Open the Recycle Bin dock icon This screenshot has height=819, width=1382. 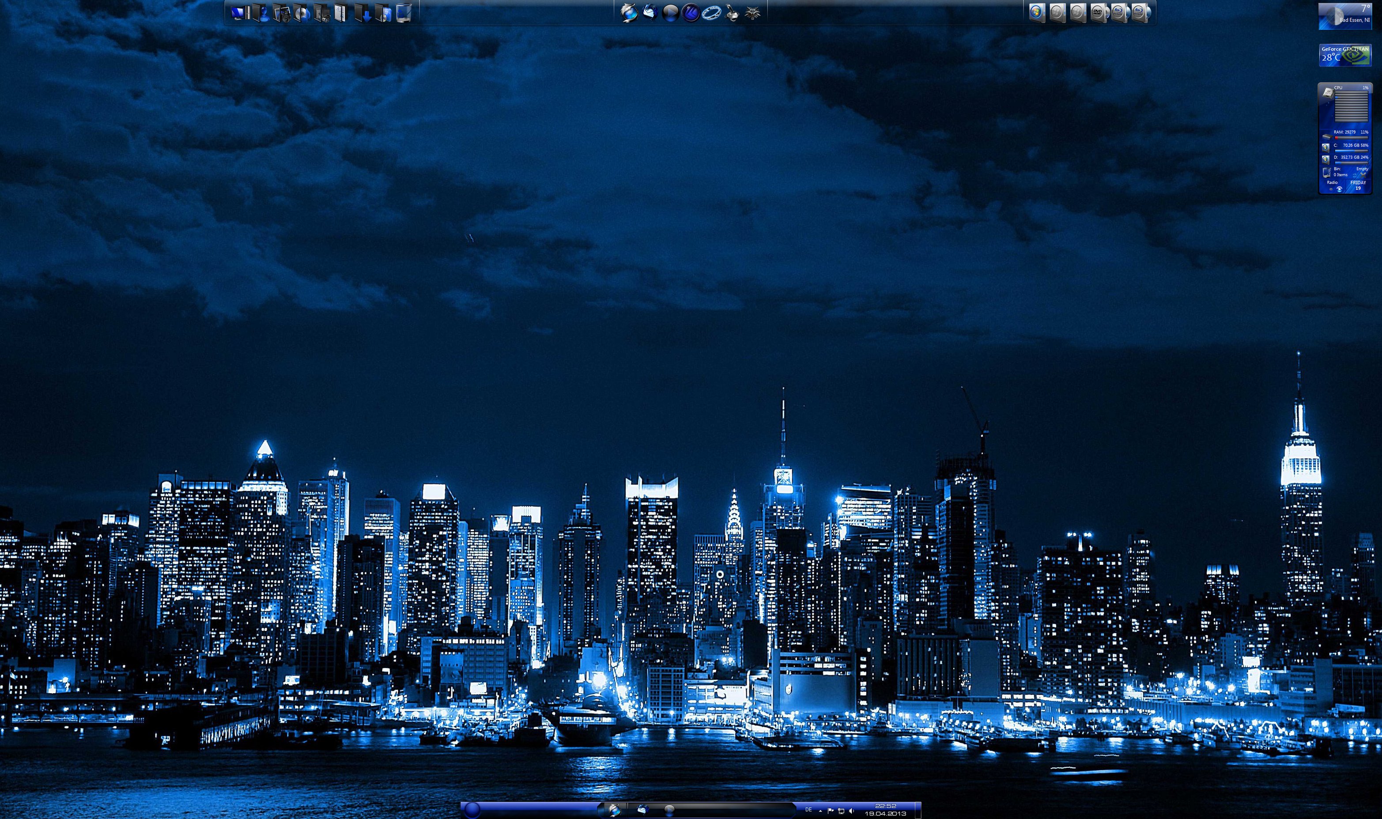(404, 13)
